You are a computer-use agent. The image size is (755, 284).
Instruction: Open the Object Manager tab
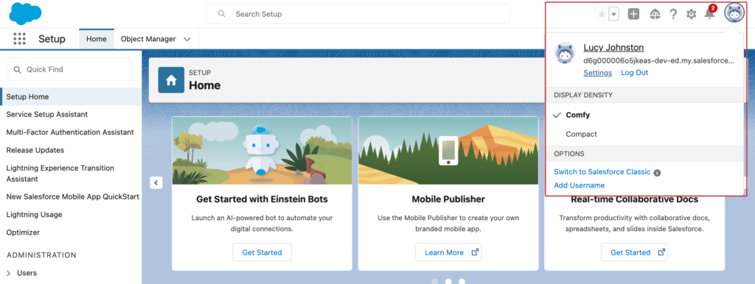pyautogui.click(x=147, y=39)
